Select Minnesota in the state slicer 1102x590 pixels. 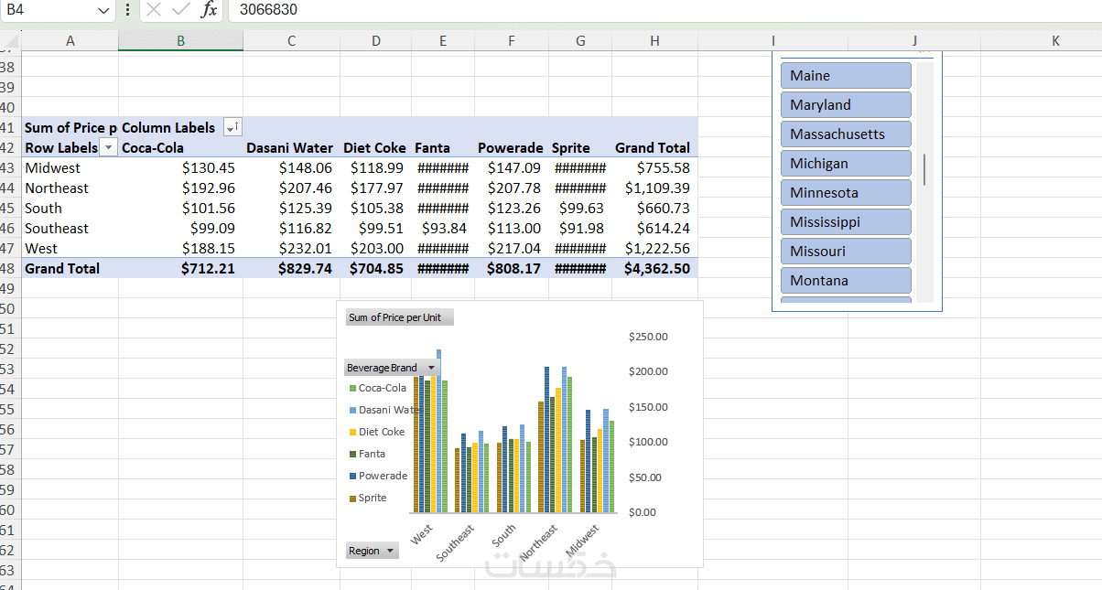(846, 193)
